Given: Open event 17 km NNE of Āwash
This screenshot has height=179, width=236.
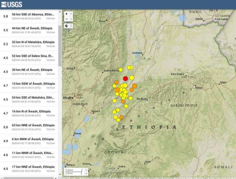Looking at the screenshot, I should click(29, 169).
